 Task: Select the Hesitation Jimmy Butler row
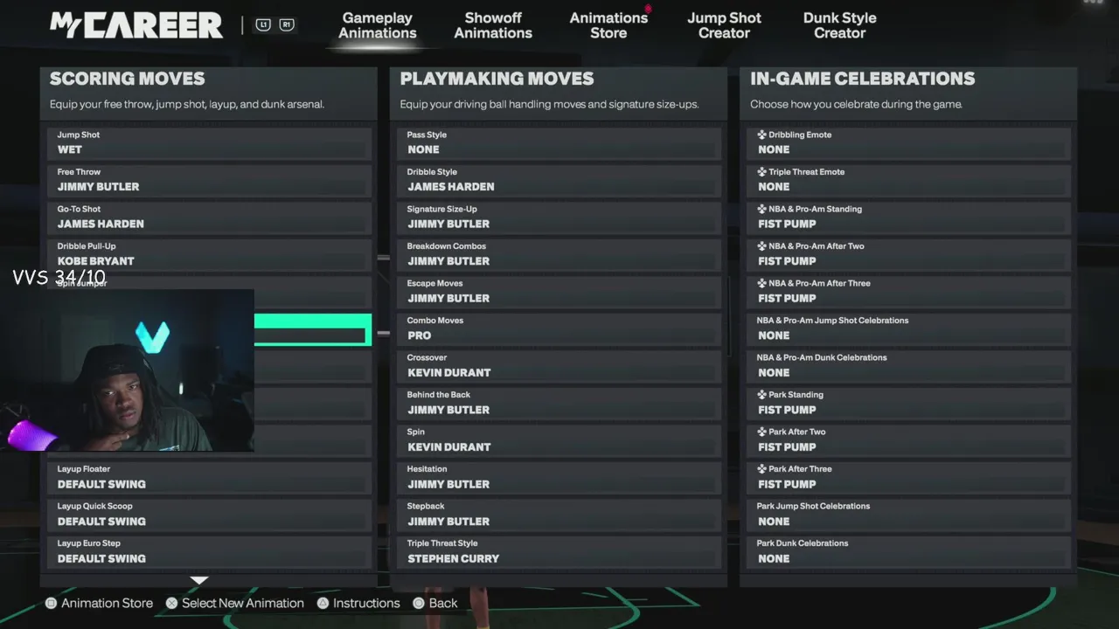(x=559, y=477)
